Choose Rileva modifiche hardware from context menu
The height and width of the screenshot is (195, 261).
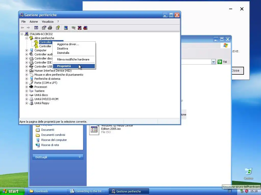coord(74,59)
